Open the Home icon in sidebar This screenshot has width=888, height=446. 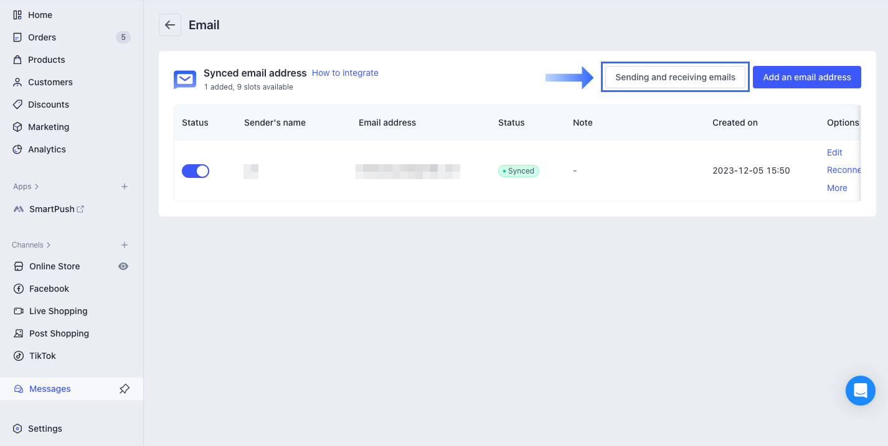tap(17, 14)
